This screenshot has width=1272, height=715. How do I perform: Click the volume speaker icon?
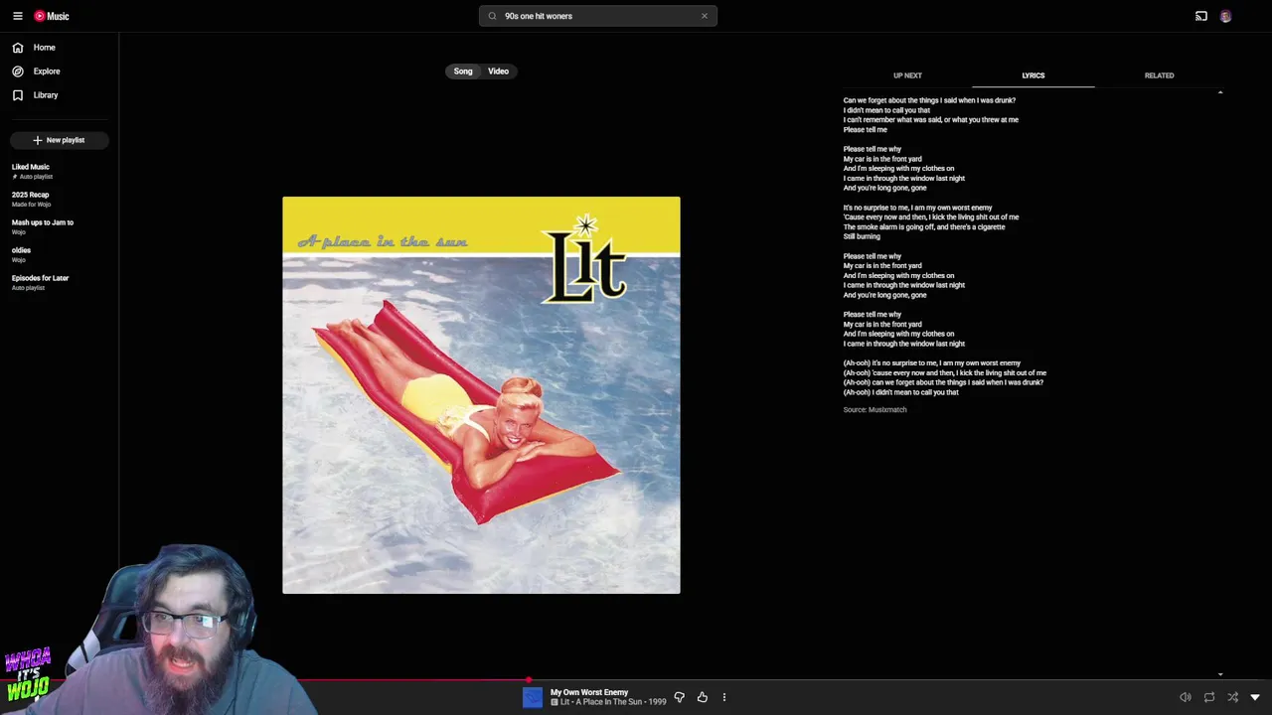[x=1186, y=697]
